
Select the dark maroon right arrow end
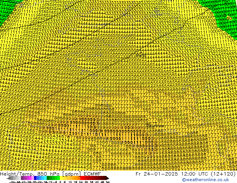[108, 178]
